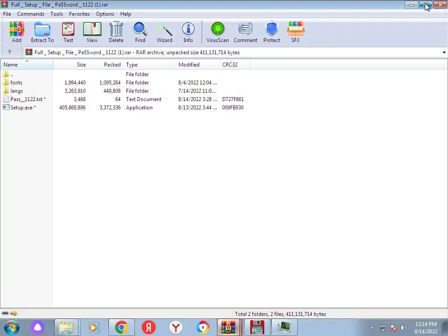Open Yandex Browser Y icon in taskbar
The width and height of the screenshot is (448, 336).
176,327
